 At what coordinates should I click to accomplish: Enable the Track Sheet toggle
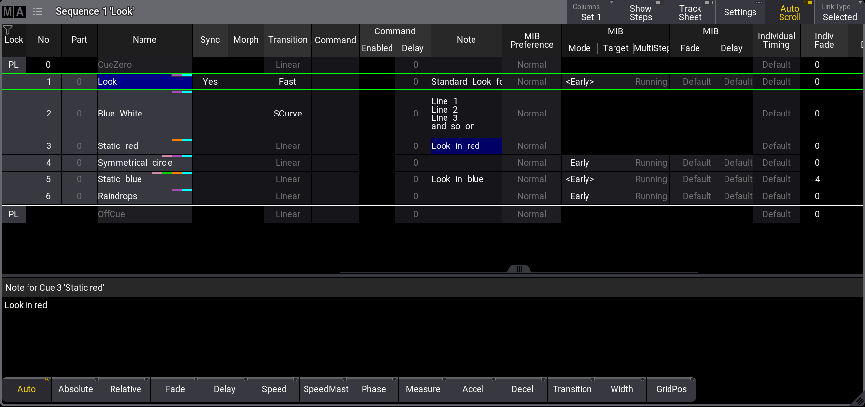[690, 12]
